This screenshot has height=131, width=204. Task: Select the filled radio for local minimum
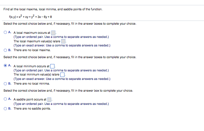[x=5, y=65]
